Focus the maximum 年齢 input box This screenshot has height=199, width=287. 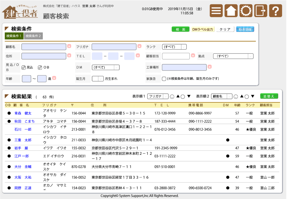tap(42, 79)
